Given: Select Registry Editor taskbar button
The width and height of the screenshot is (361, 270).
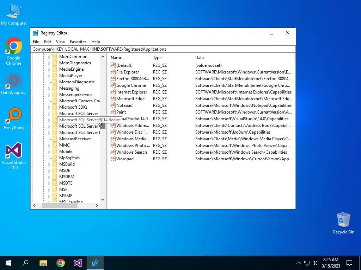Looking at the screenshot, I should coord(95,263).
